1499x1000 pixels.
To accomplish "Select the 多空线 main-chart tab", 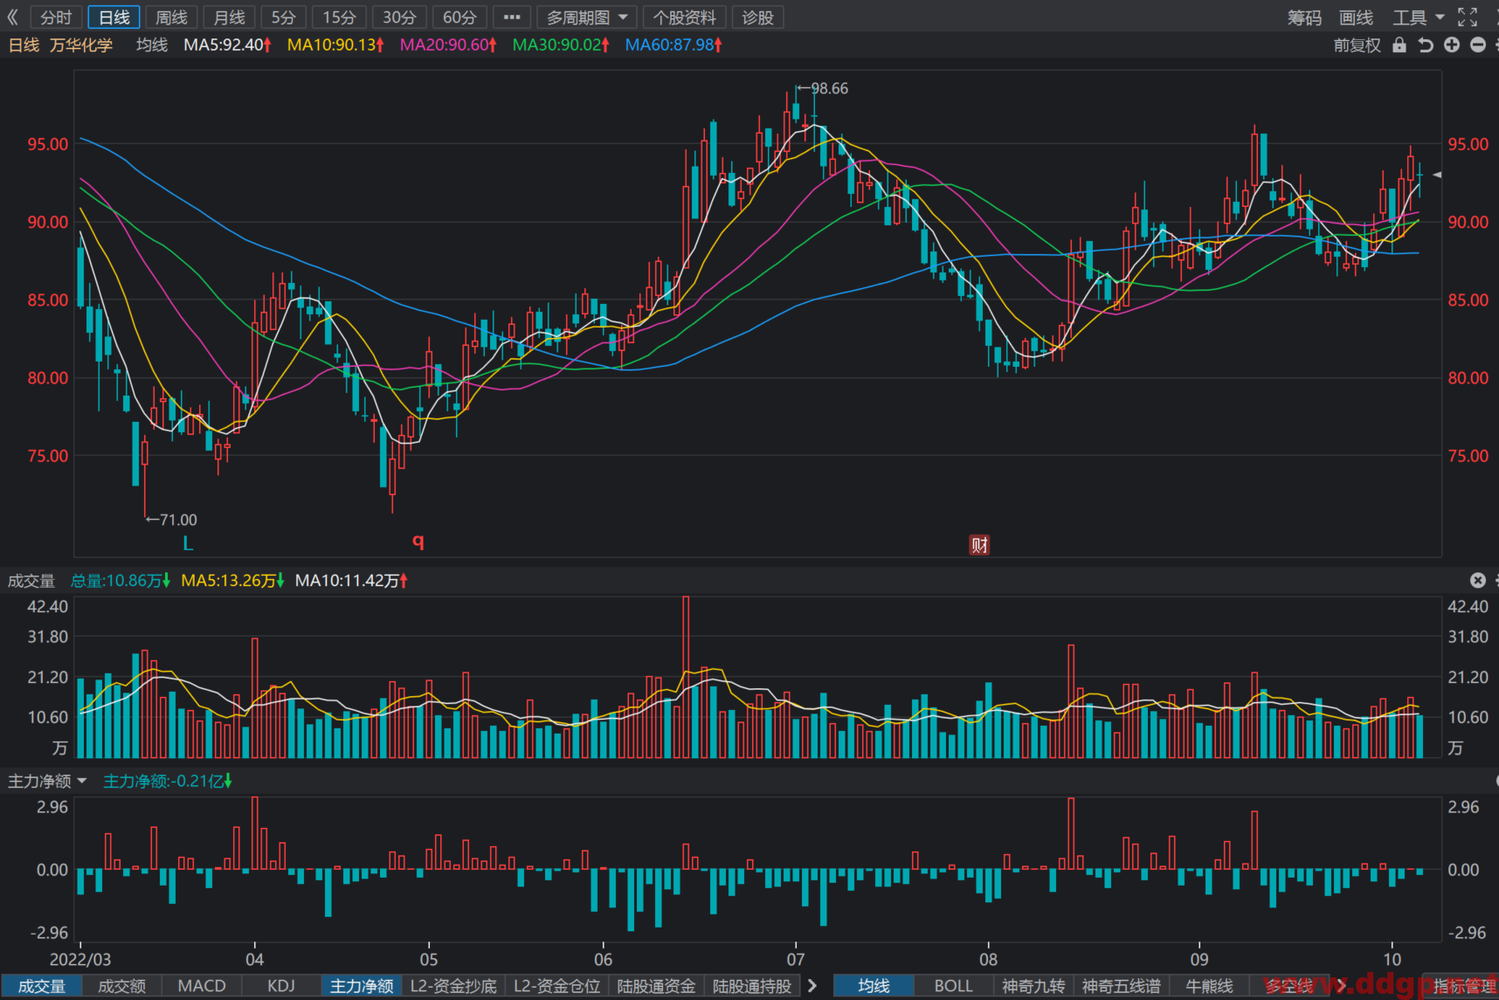I will pyautogui.click(x=1288, y=986).
